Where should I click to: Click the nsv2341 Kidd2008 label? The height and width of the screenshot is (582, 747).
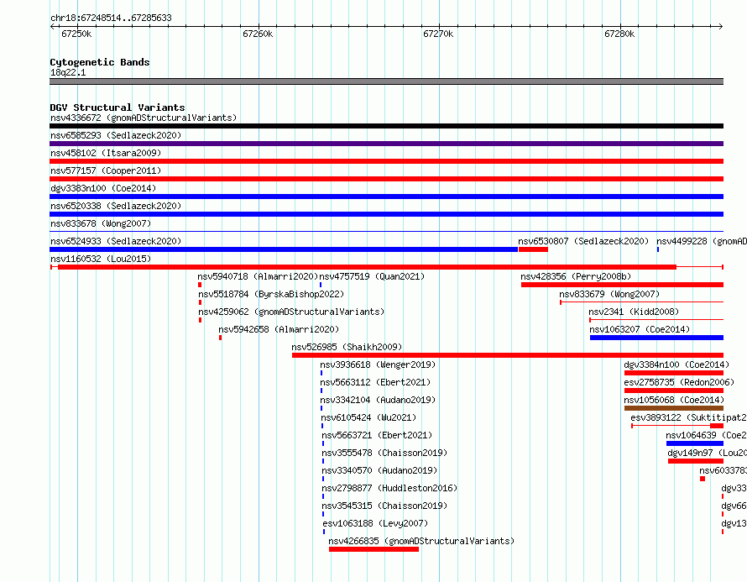click(x=634, y=312)
